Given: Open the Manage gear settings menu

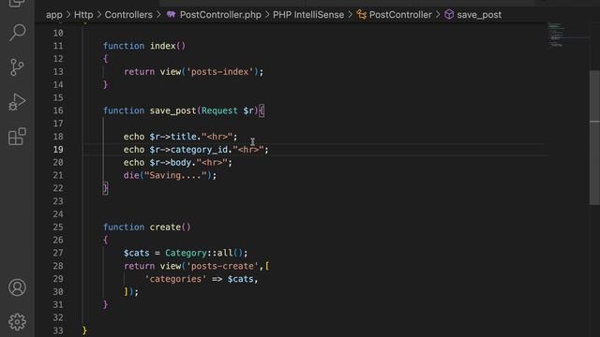Looking at the screenshot, I should click(x=17, y=322).
